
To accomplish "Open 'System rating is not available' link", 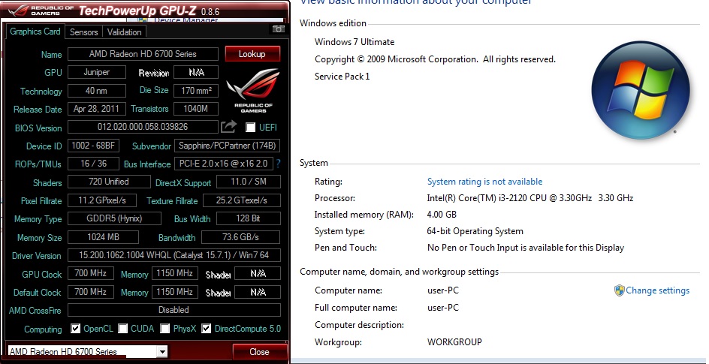I will [484, 182].
